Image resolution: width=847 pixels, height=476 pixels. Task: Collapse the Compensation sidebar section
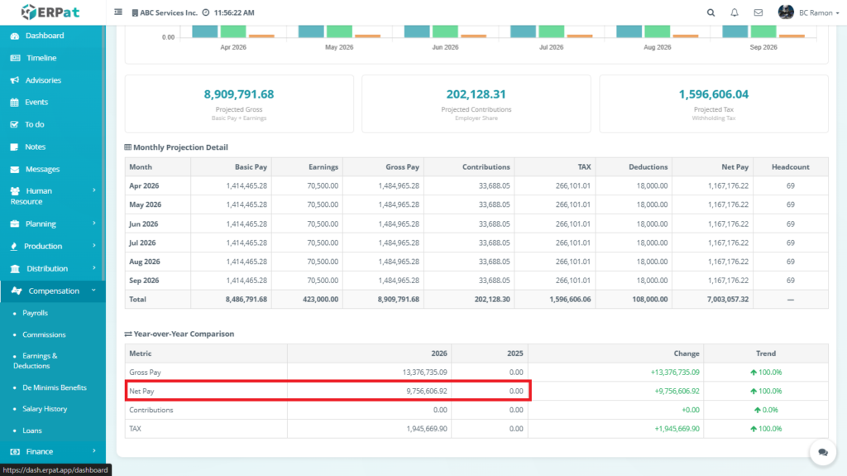[x=52, y=291]
